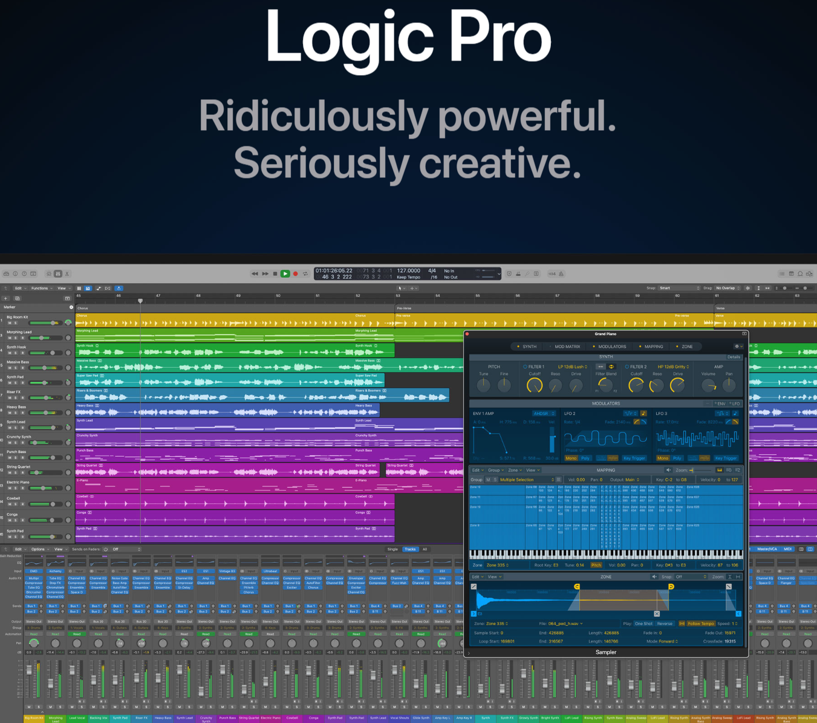Viewport: 817px width, 723px height.
Task: Switch to the MODULATORS tab in Sampler
Action: pyautogui.click(x=610, y=347)
